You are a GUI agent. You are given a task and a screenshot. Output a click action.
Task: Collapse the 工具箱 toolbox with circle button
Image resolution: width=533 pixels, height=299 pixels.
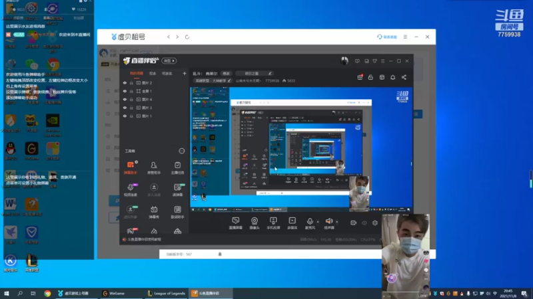point(181,151)
